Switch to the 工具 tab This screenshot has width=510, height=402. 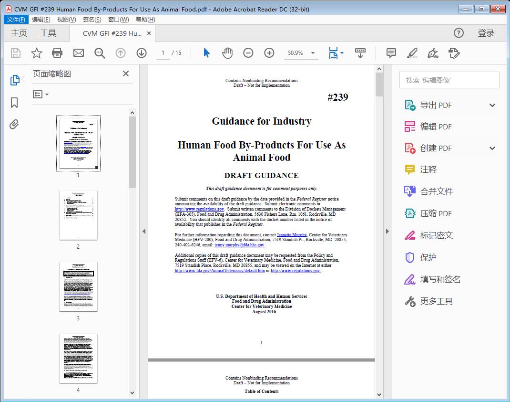(48, 33)
